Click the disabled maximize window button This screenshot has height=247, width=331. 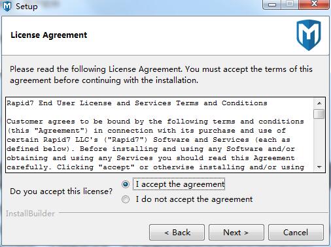click(290, 4)
